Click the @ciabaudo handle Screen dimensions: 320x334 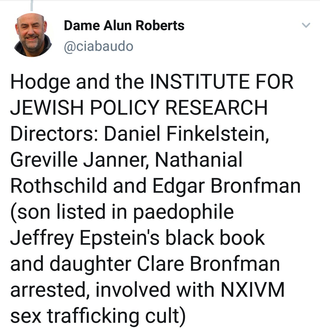tap(98, 46)
